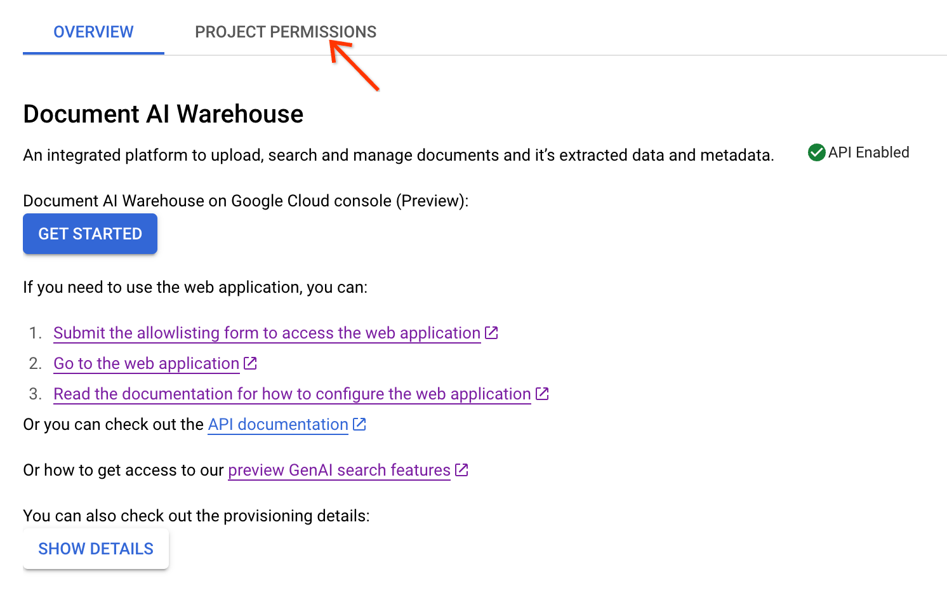Click external-link icon after allowlisting form link
Screen dimensions: 947x602
click(x=492, y=332)
